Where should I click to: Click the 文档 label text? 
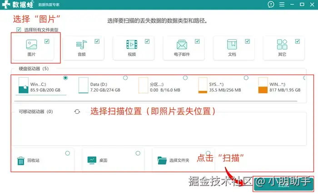(x=232, y=54)
